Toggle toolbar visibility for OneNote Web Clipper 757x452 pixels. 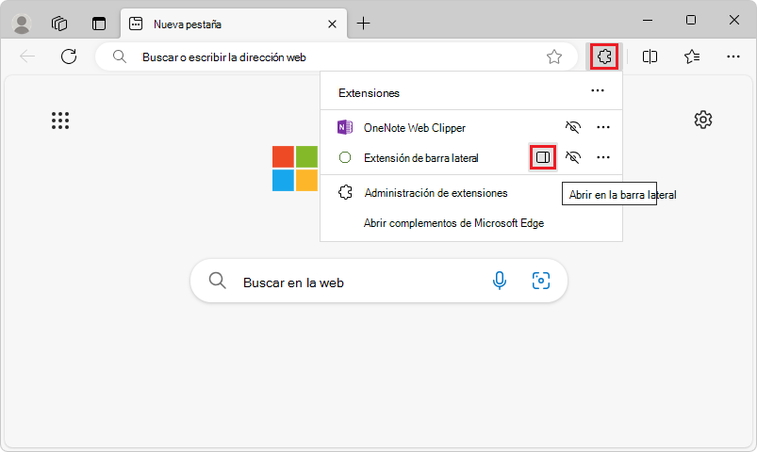coord(573,127)
